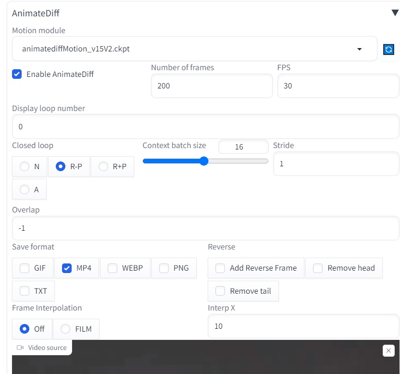Image resolution: width=400 pixels, height=374 pixels.
Task: Edit the Interp X field
Action: pos(303,326)
